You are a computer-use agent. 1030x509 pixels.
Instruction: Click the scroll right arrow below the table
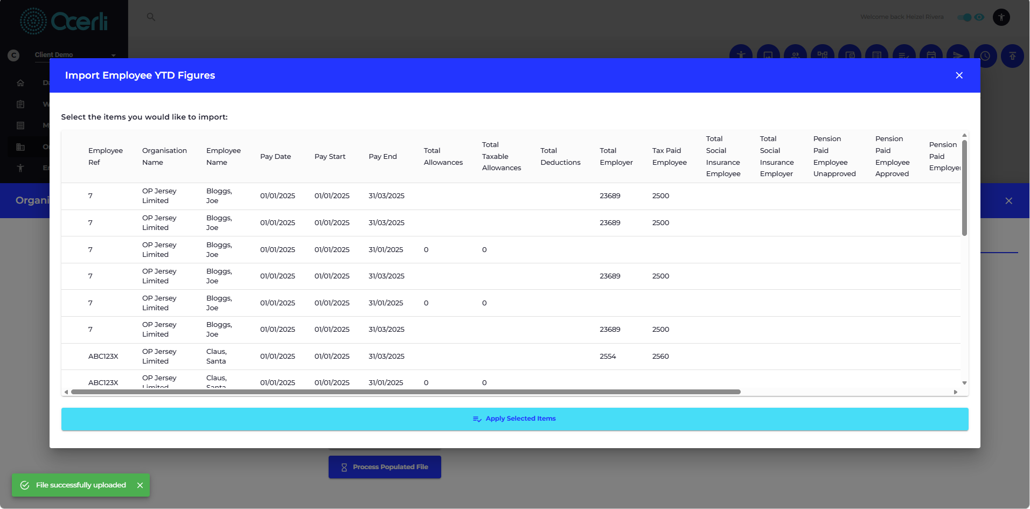tap(955, 392)
